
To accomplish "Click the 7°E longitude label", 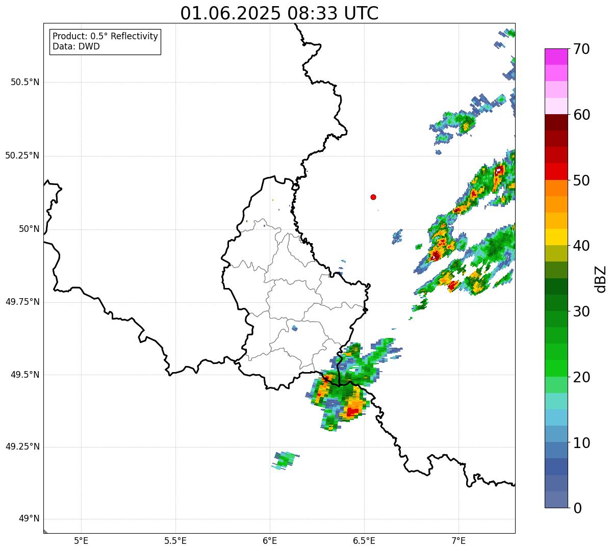I will pos(458,540).
